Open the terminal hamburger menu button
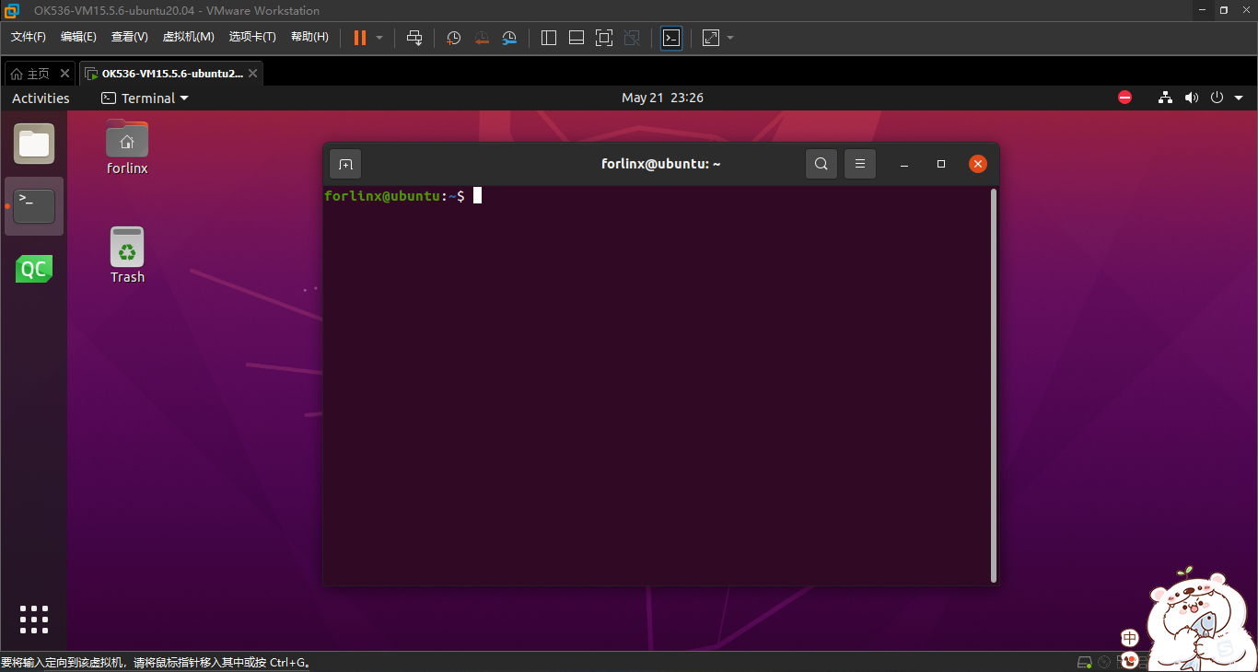1258x672 pixels. (860, 164)
